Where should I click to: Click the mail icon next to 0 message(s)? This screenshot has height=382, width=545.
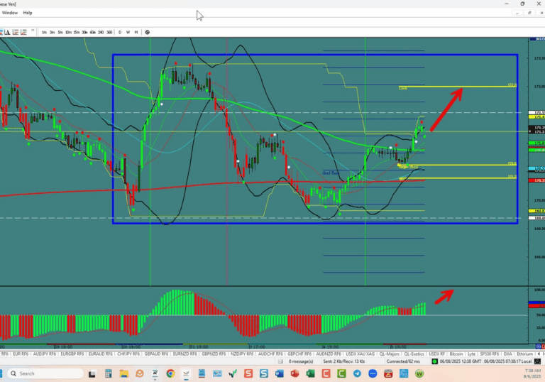point(280,361)
